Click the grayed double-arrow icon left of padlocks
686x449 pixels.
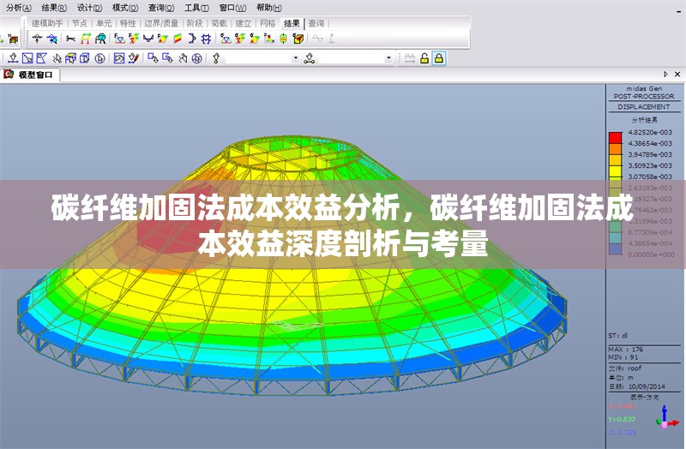(x=410, y=58)
